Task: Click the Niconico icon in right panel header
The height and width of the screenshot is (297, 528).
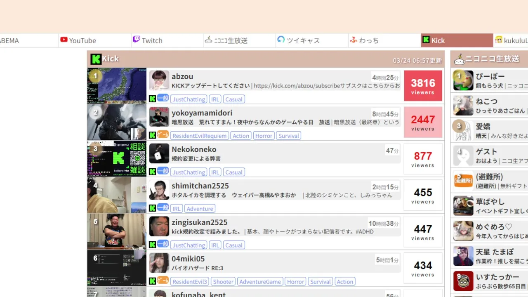Action: pyautogui.click(x=459, y=59)
